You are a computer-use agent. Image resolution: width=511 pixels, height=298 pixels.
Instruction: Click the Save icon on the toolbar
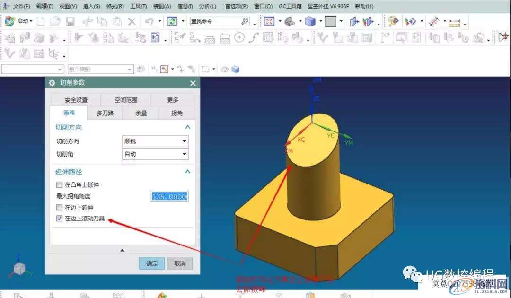(x=69, y=21)
